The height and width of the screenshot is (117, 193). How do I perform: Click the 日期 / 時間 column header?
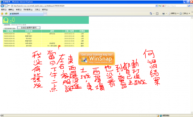[x=69, y=31]
